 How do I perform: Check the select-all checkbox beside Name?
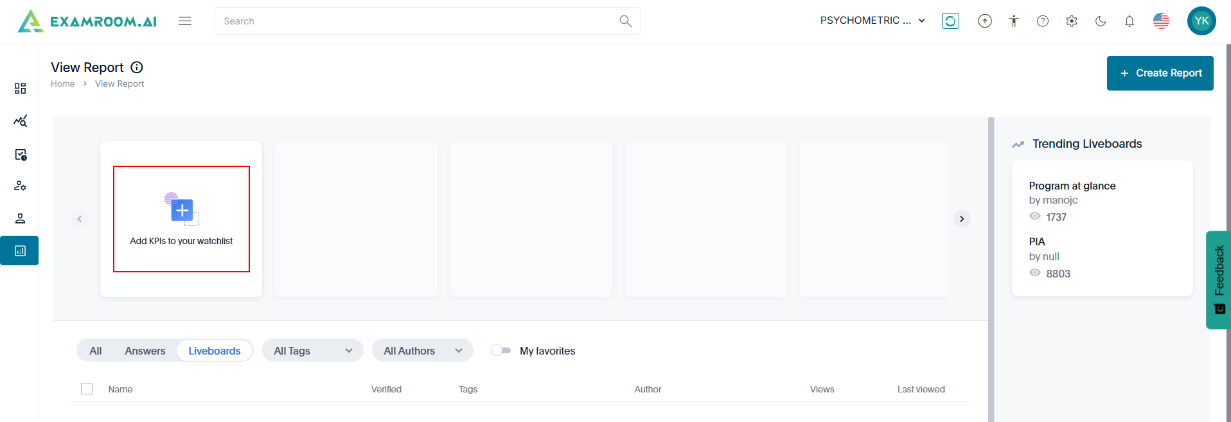pyautogui.click(x=87, y=389)
